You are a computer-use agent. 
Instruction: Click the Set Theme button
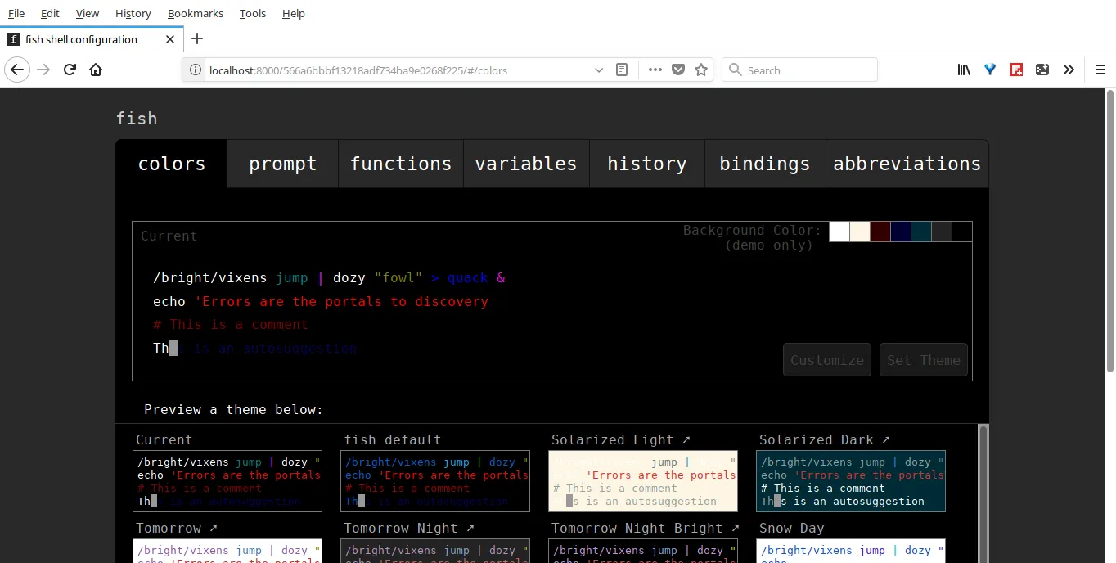click(x=923, y=360)
